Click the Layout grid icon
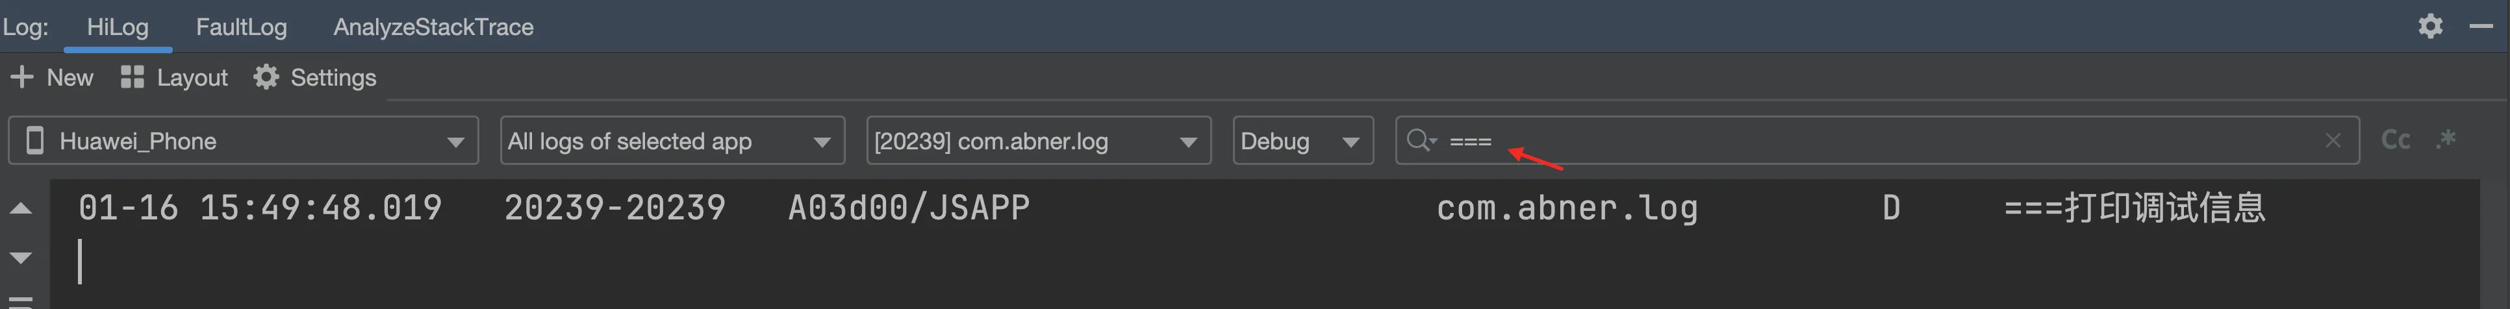Screen dimensions: 2510x309 (x=133, y=77)
